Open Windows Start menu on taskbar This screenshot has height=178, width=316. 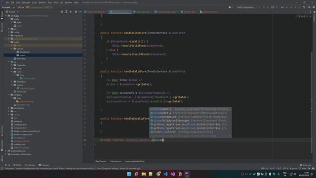coord(129,174)
